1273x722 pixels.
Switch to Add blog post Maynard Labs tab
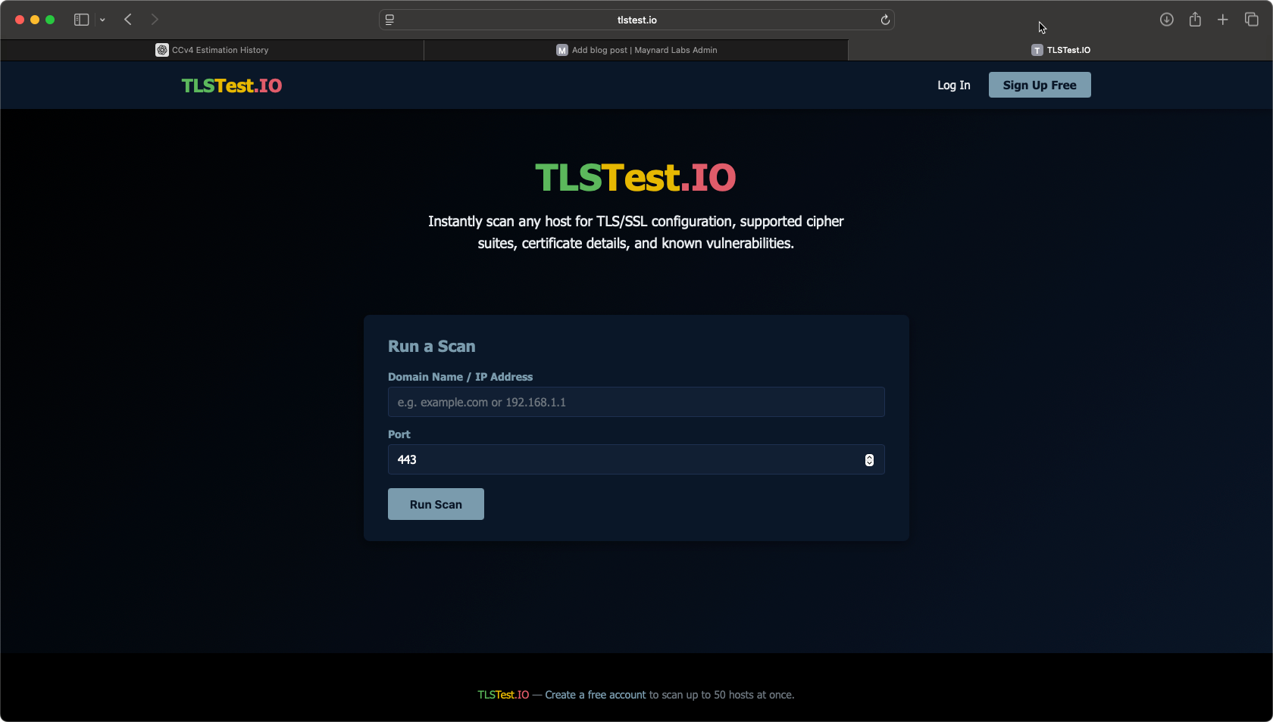636,50
